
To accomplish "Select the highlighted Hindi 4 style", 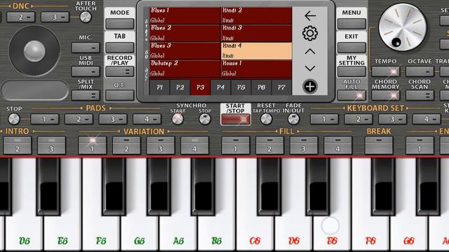I will [x=256, y=51].
